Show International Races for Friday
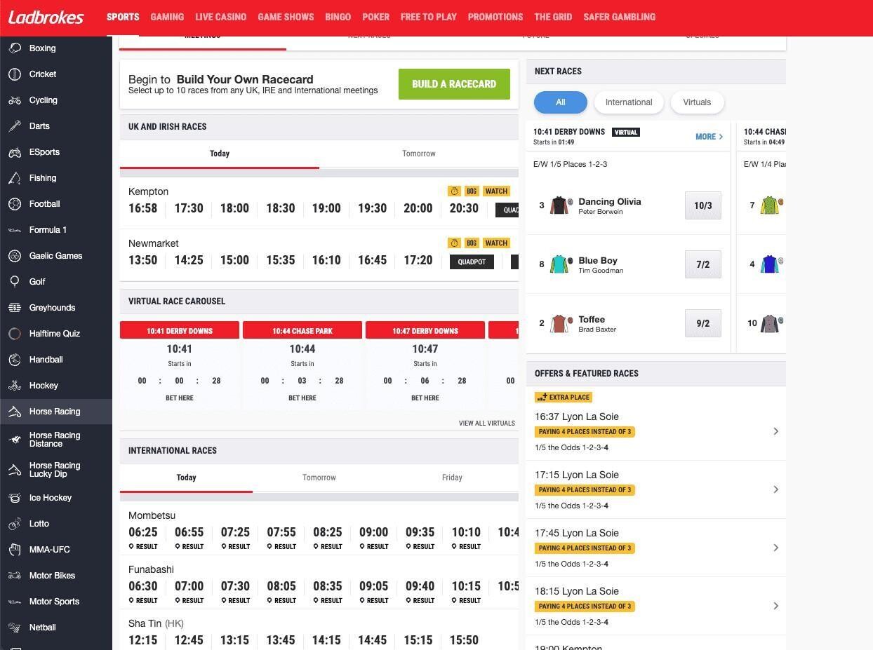 pyautogui.click(x=452, y=478)
